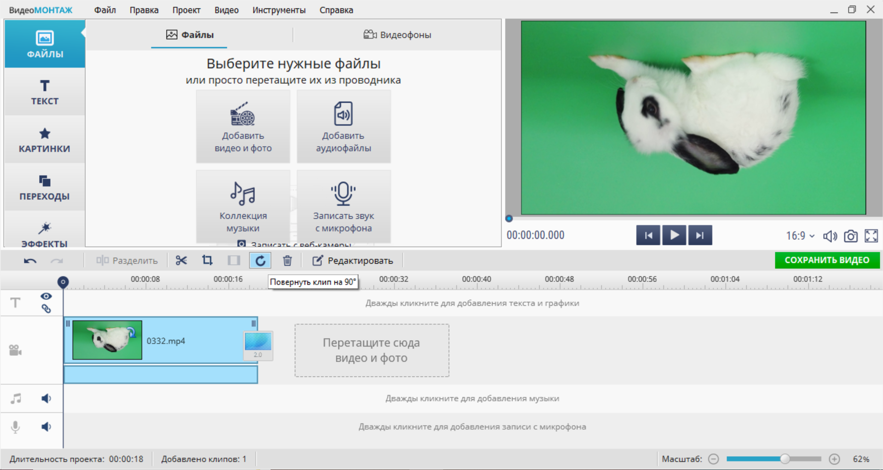Expand the 16:9 aspect ratio dropdown
Viewport: 883px width, 470px height.
pyautogui.click(x=800, y=236)
